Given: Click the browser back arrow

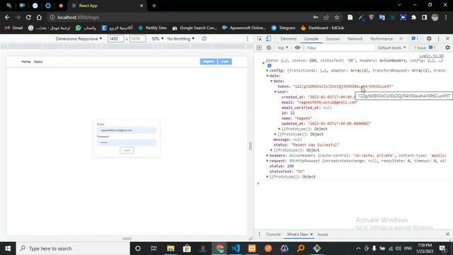Looking at the screenshot, I should pos(7,17).
